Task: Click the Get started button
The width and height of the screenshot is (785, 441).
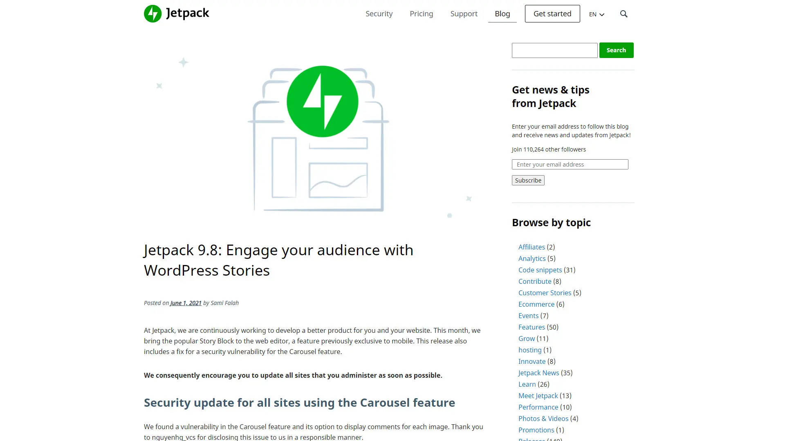Action: point(552,13)
